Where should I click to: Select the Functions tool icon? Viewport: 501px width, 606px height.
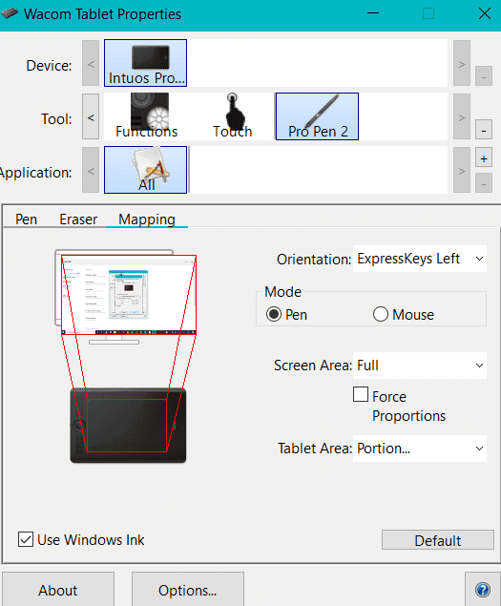(x=147, y=115)
